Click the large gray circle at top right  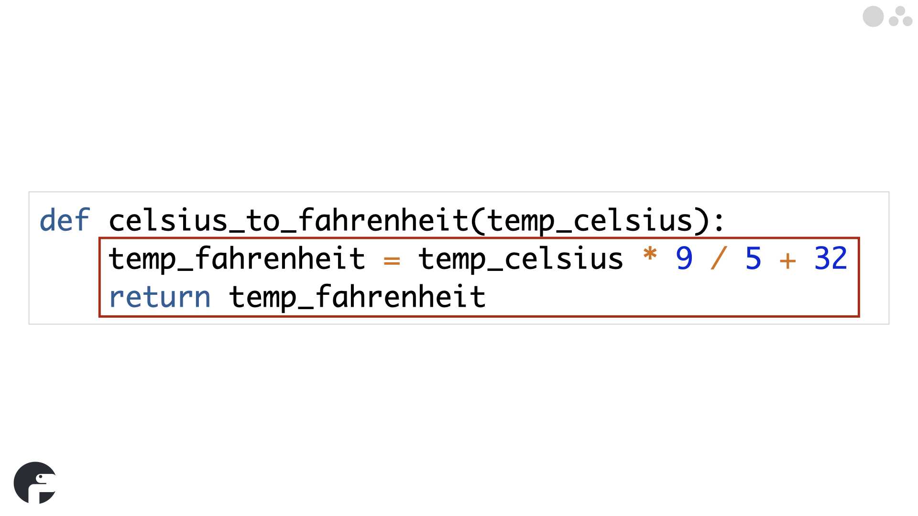(873, 17)
